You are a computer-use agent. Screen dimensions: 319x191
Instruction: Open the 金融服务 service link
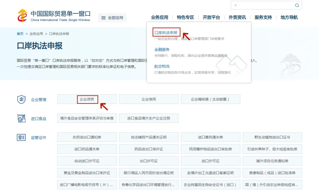click(162, 50)
